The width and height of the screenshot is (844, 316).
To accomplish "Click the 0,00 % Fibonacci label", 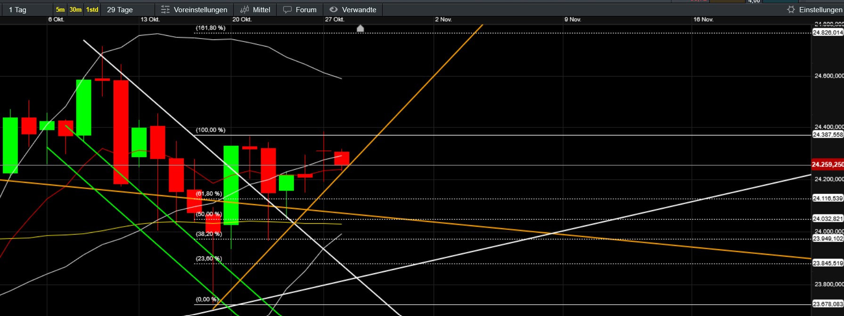I will (207, 300).
